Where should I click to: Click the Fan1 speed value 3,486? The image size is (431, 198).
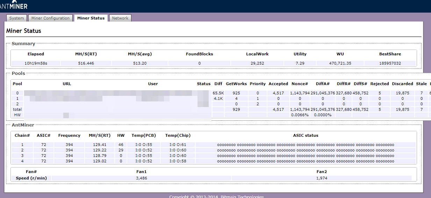click(141, 178)
